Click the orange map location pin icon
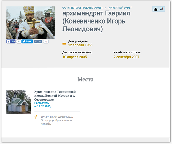 (36, 117)
